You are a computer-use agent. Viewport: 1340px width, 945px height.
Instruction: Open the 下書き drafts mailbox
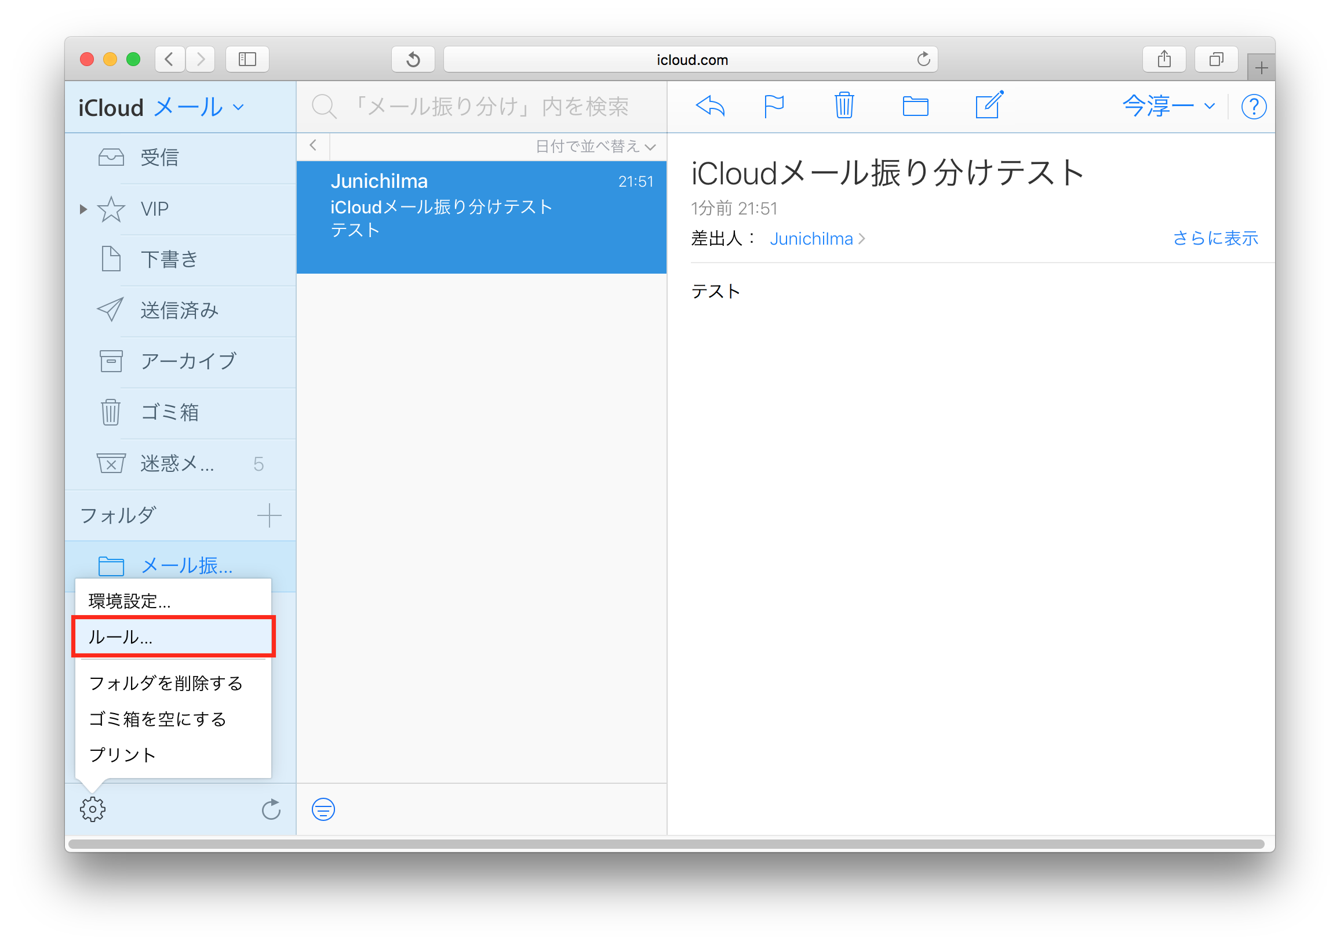point(180,260)
